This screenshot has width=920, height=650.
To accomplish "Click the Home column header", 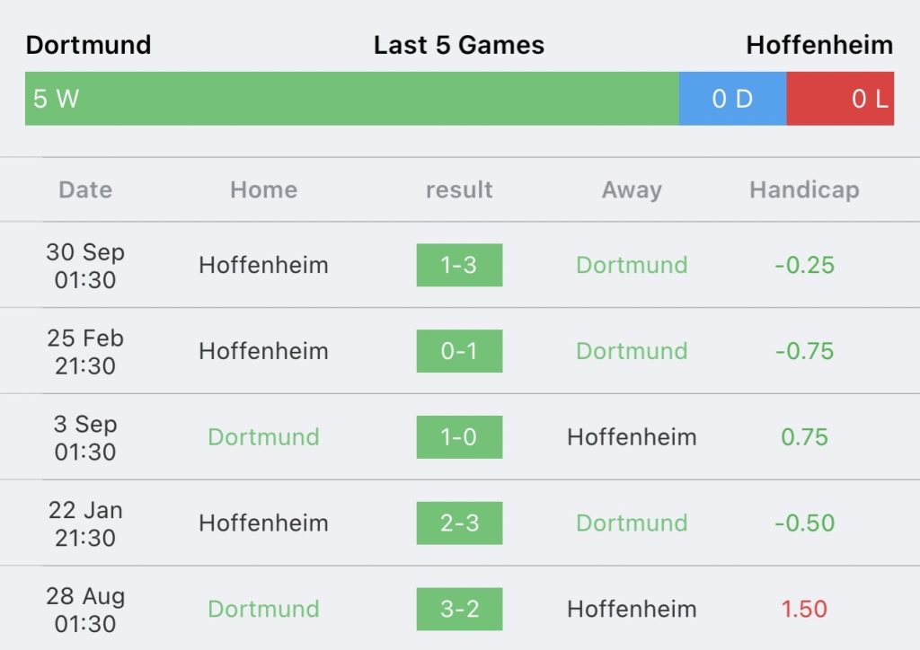I will click(263, 190).
